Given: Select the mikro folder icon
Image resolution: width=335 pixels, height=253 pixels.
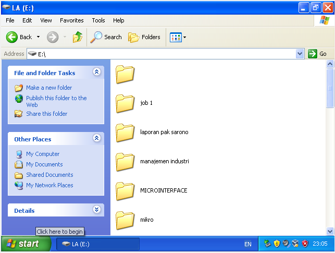Looking at the screenshot, I should (x=125, y=220).
